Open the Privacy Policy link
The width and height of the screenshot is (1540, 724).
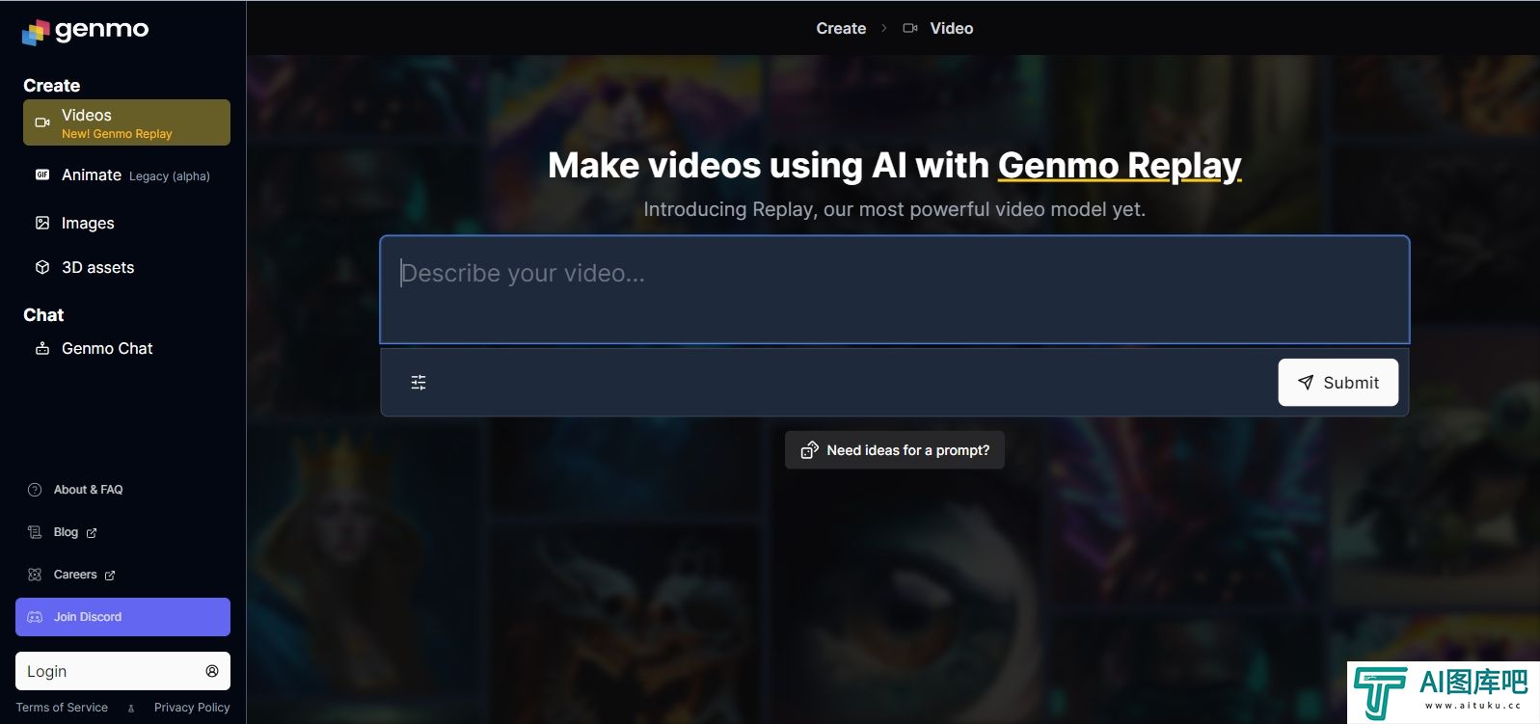tap(192, 708)
